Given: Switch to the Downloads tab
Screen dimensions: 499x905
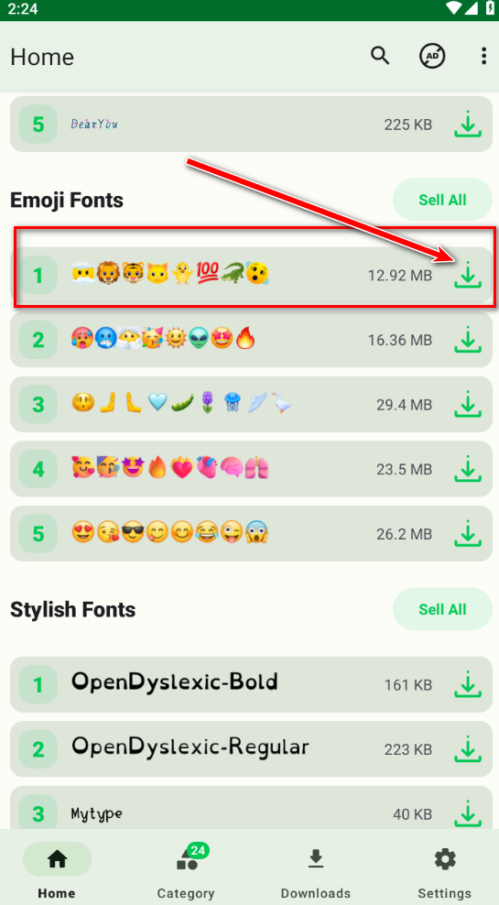Looking at the screenshot, I should [316, 870].
